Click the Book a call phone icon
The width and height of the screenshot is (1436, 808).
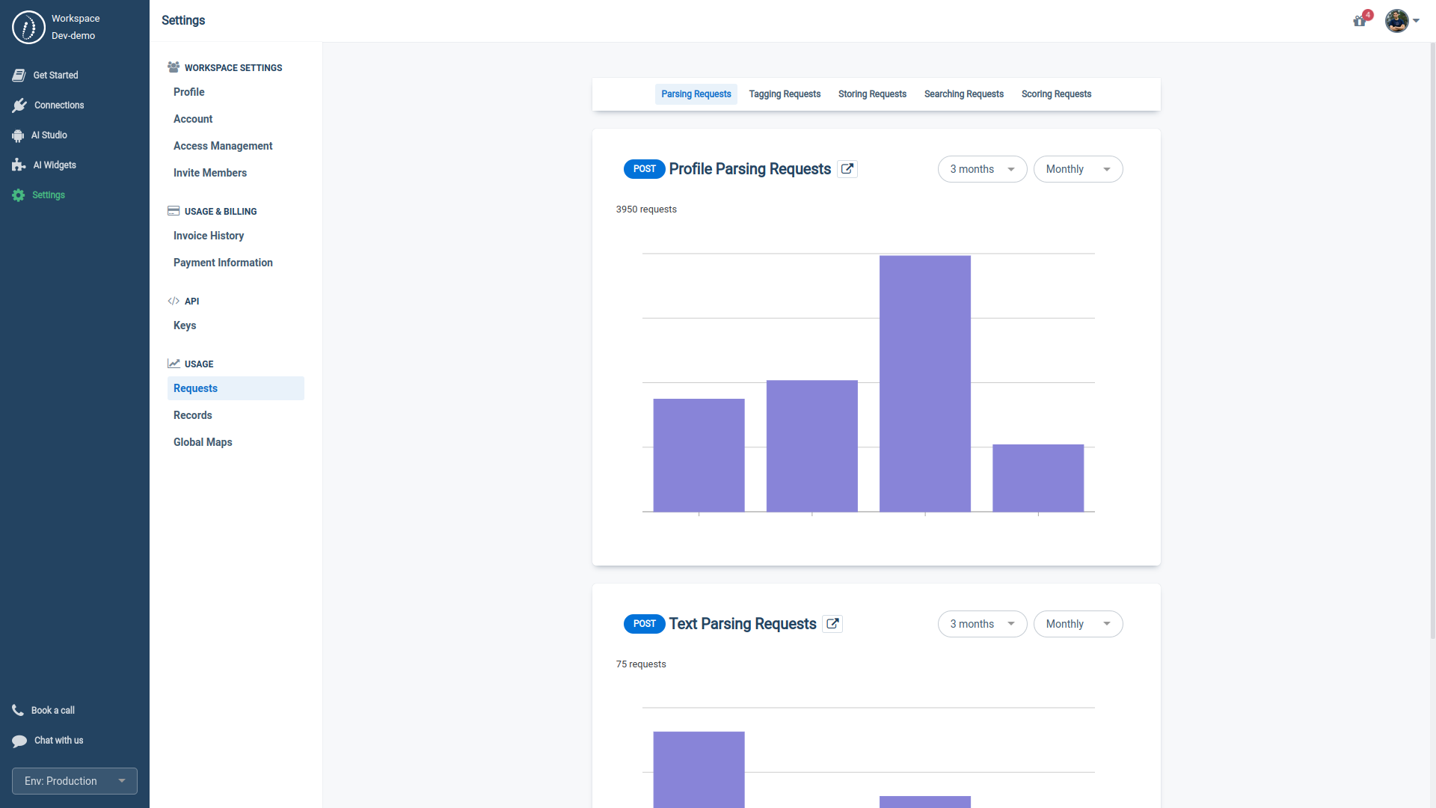(x=19, y=710)
